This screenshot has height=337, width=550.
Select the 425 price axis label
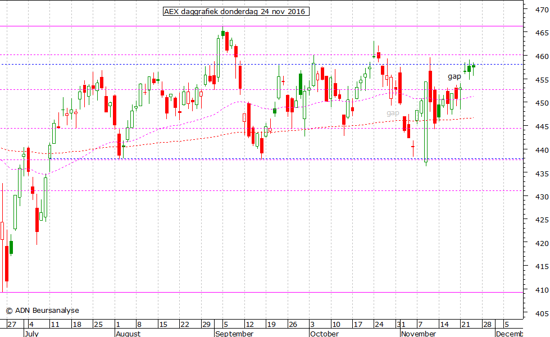coord(542,220)
